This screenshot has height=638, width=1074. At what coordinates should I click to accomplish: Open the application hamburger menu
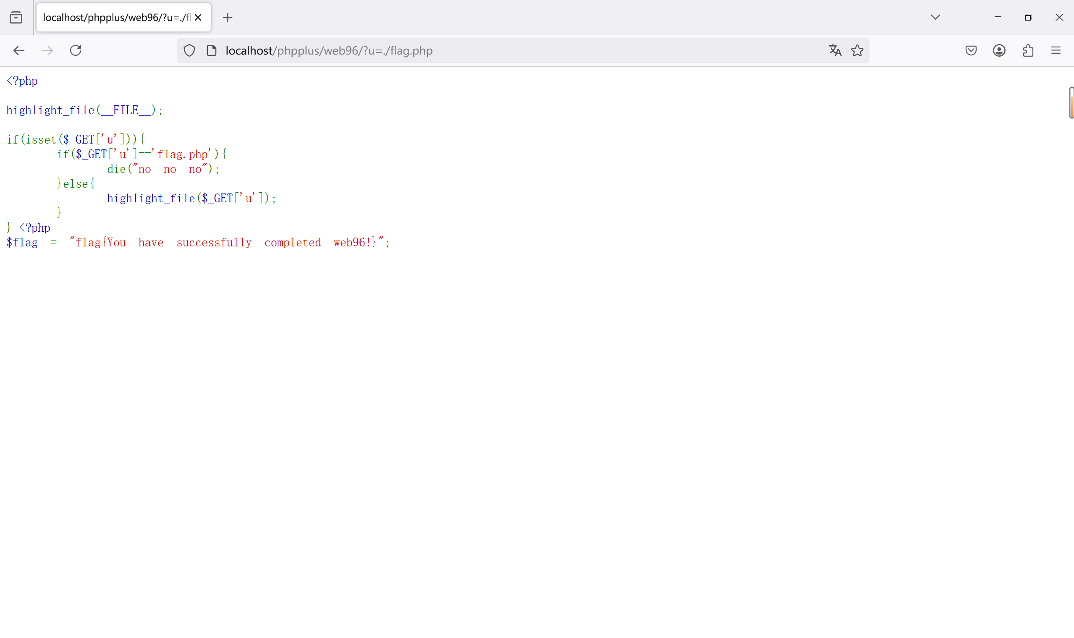(x=1056, y=51)
